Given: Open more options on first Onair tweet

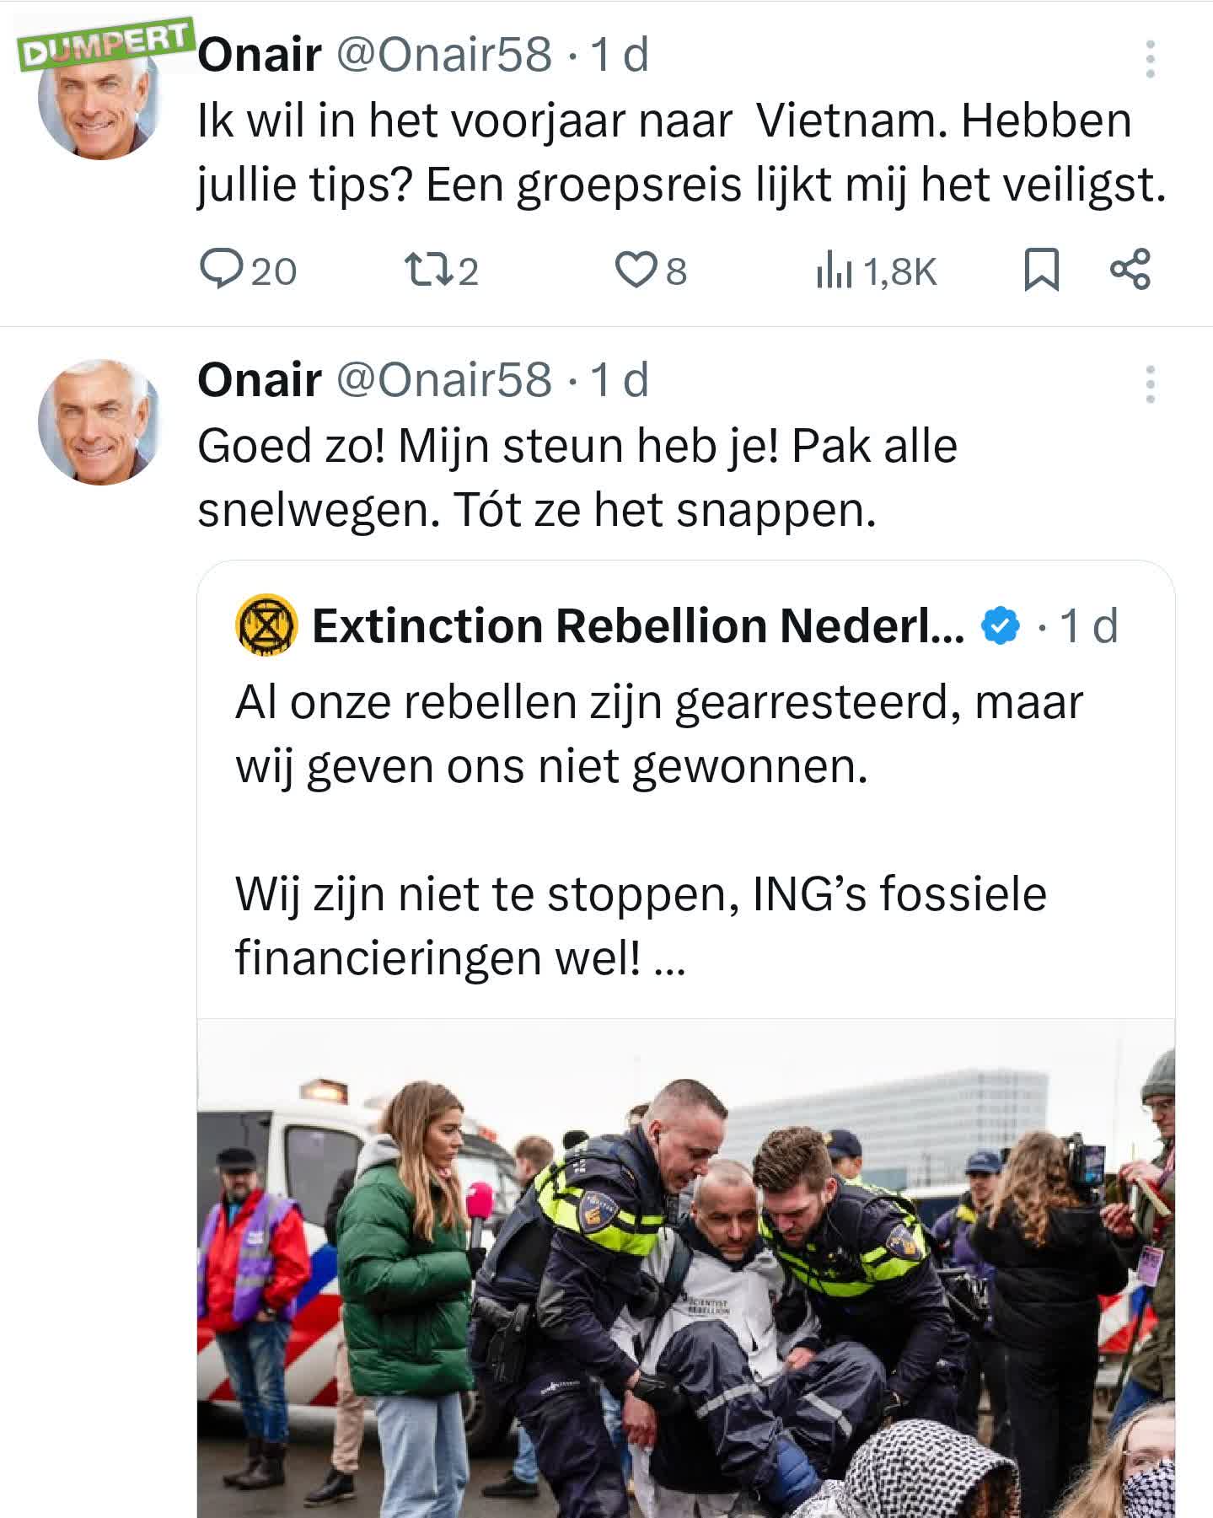Looking at the screenshot, I should click(x=1150, y=58).
